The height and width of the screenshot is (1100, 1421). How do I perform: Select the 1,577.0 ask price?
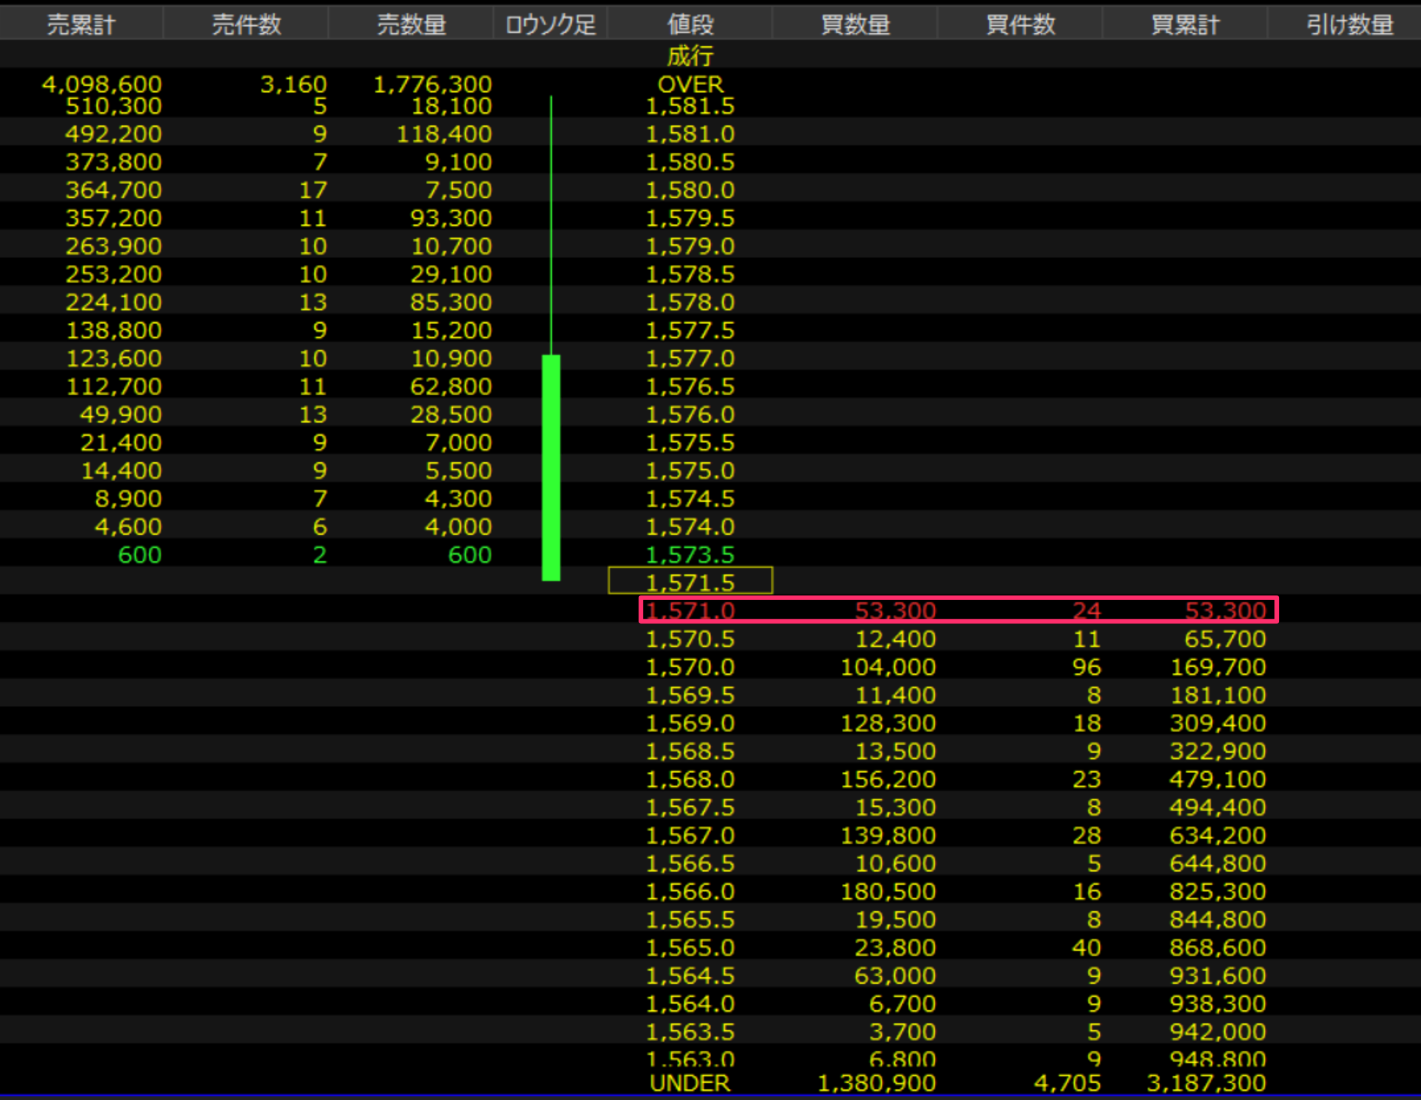point(690,358)
